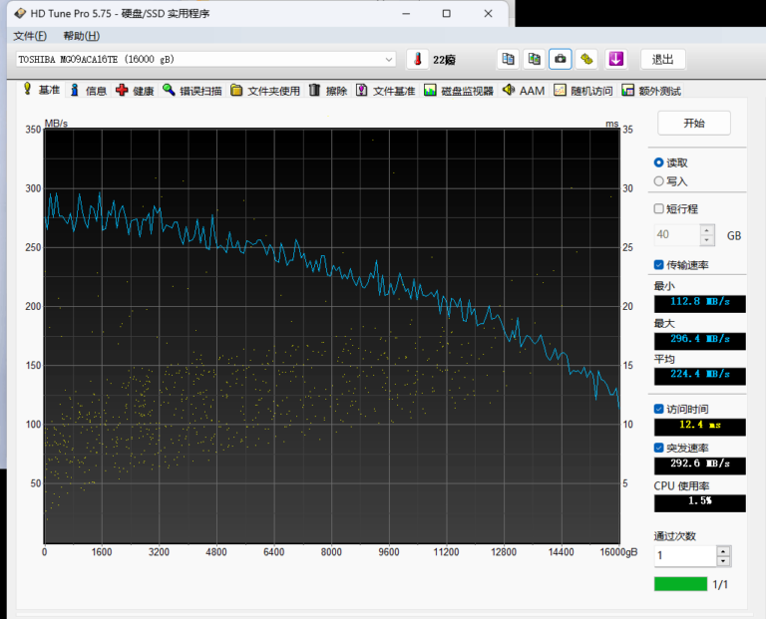This screenshot has width=766, height=619.
Task: Click the 开始 start button
Action: (x=694, y=124)
